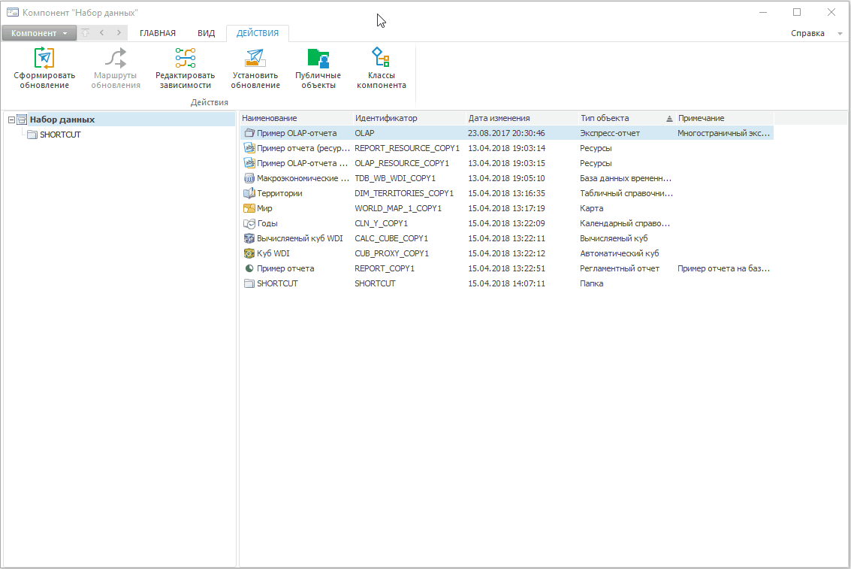
Task: Select the Куб WDI row
Action: click(273, 253)
